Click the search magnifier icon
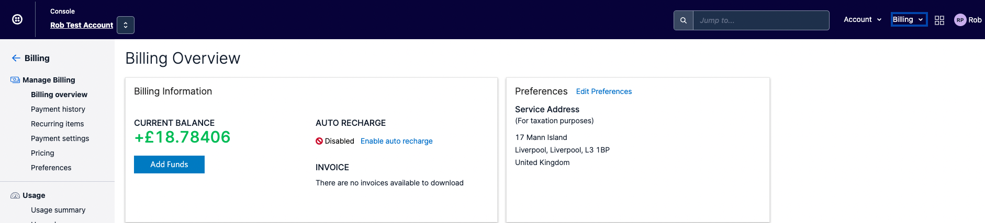This screenshot has height=223, width=985. click(684, 20)
